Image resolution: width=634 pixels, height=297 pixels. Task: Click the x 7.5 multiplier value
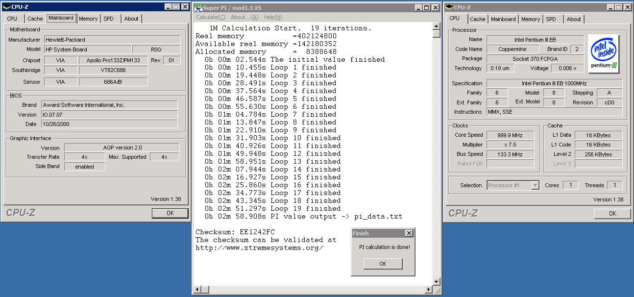pyautogui.click(x=510, y=145)
